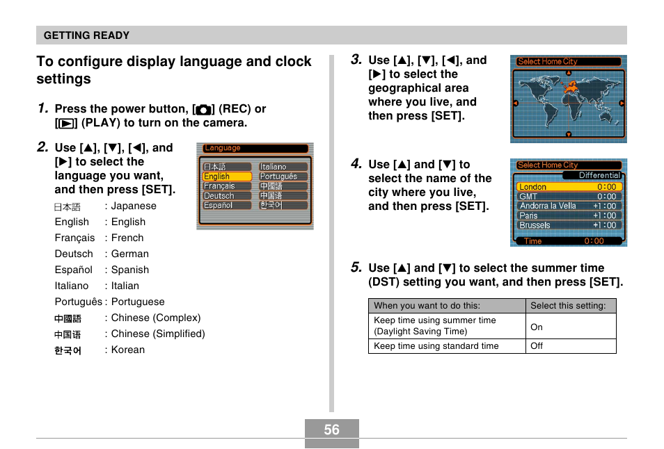Click the down arrow symbol in step 3
The height and width of the screenshot is (449, 664).
tap(427, 60)
